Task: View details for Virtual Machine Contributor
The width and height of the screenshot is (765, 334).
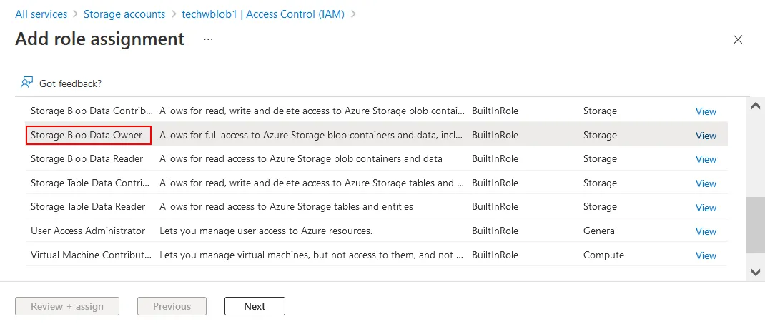Action: (706, 255)
